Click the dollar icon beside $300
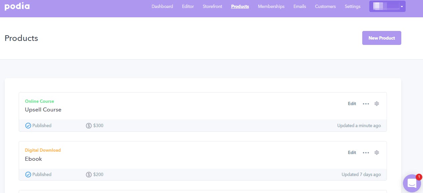 pyautogui.click(x=88, y=126)
